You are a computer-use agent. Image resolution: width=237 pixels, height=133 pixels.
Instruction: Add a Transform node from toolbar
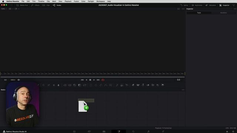85,85
